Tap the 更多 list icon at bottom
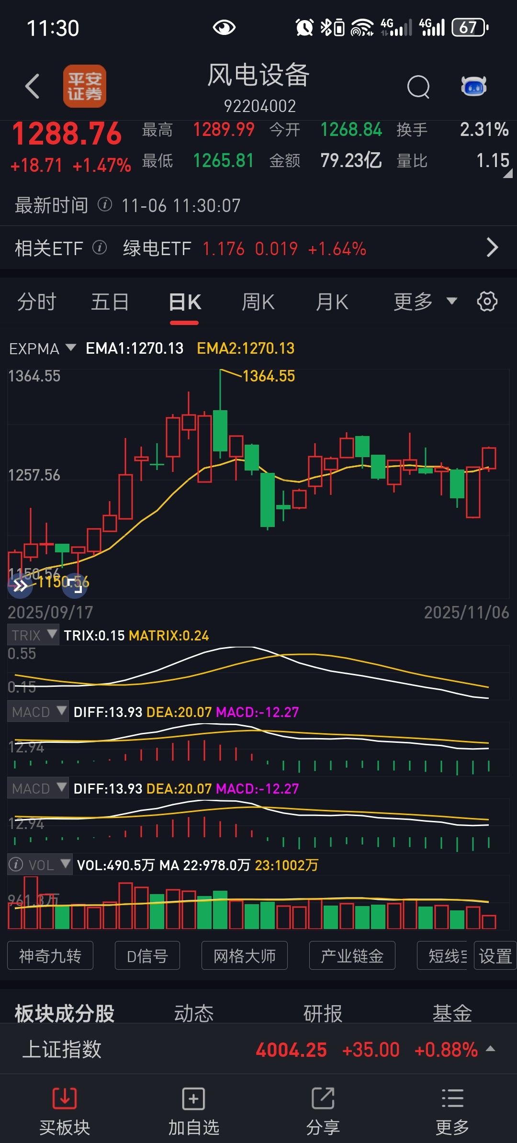 pyautogui.click(x=452, y=1098)
